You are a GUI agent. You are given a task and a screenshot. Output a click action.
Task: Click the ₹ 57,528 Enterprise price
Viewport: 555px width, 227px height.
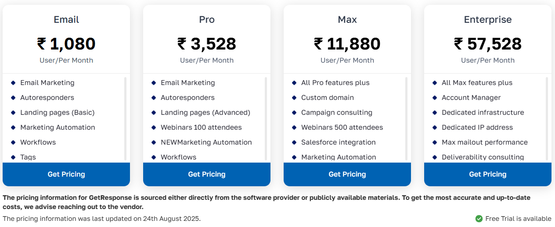click(488, 44)
